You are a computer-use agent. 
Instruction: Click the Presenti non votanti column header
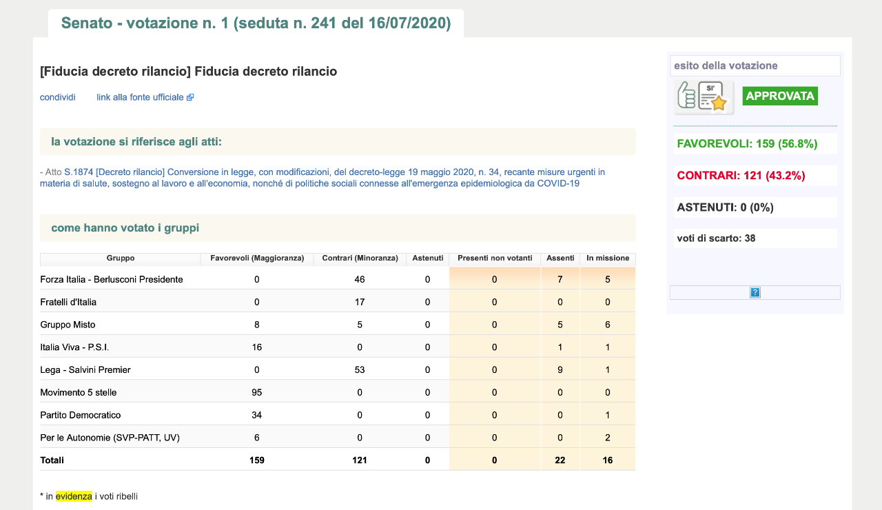(494, 258)
